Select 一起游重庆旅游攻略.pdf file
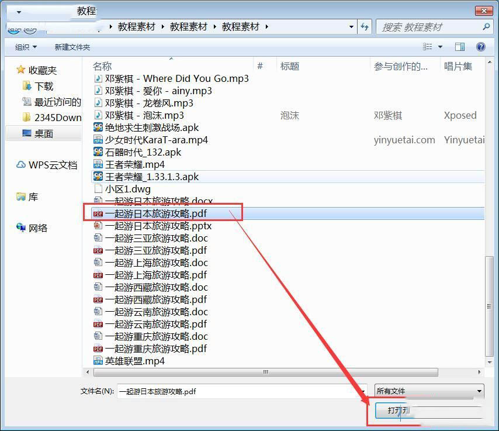Image resolution: width=499 pixels, height=431 pixels. click(150, 349)
